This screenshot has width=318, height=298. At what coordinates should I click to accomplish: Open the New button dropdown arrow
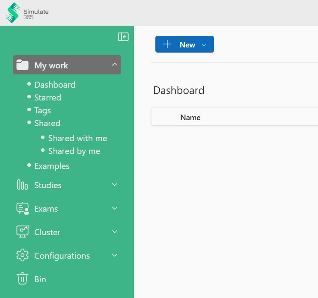[x=204, y=45]
